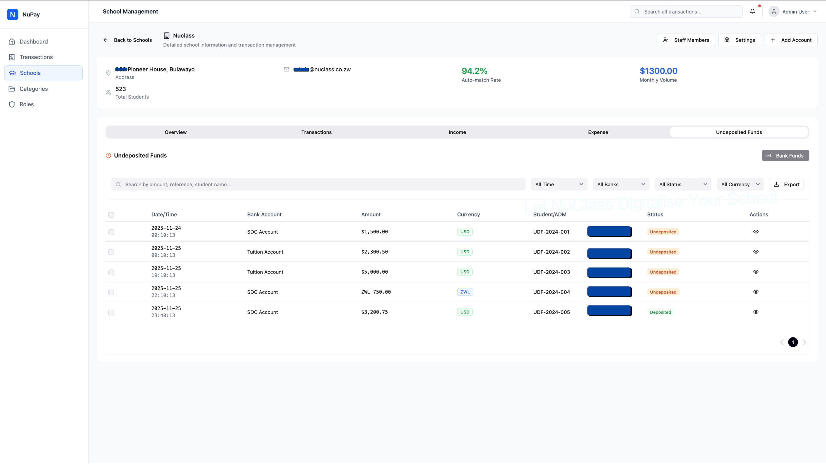Click the Add Account button
Screen dimensions: 826x464
point(791,40)
